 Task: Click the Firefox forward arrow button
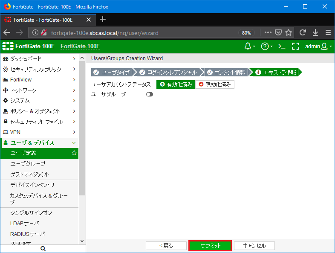click(x=20, y=33)
